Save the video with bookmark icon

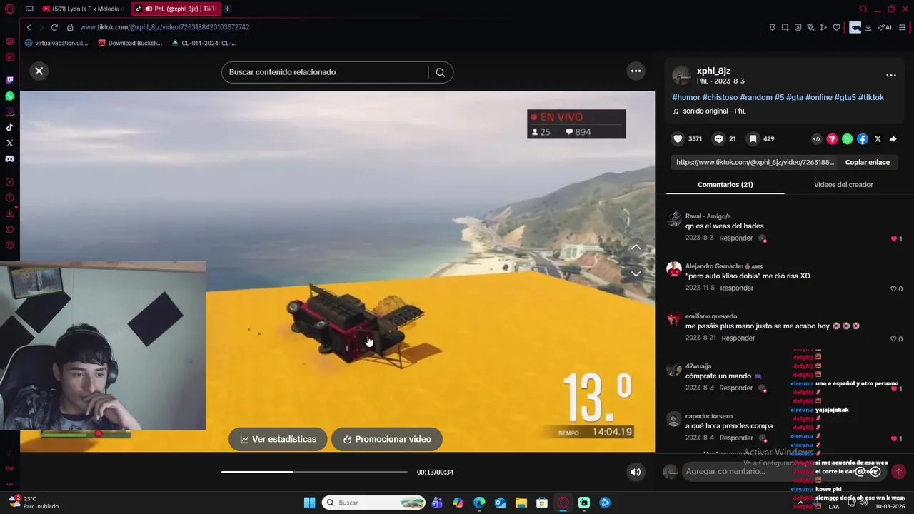pos(753,139)
